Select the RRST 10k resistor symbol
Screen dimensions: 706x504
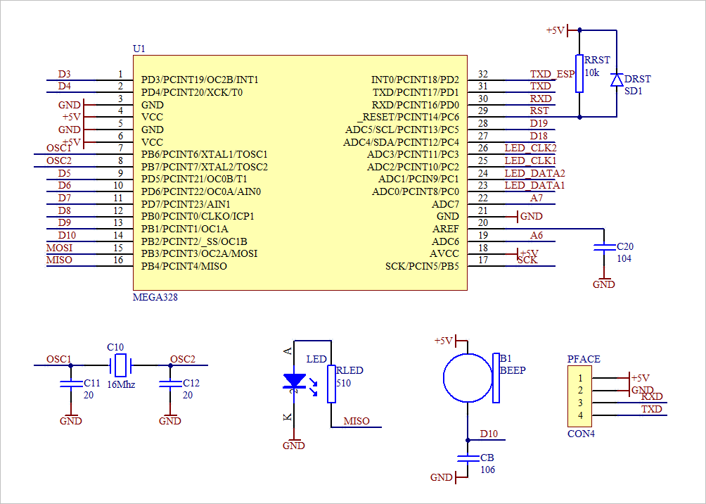(x=578, y=73)
